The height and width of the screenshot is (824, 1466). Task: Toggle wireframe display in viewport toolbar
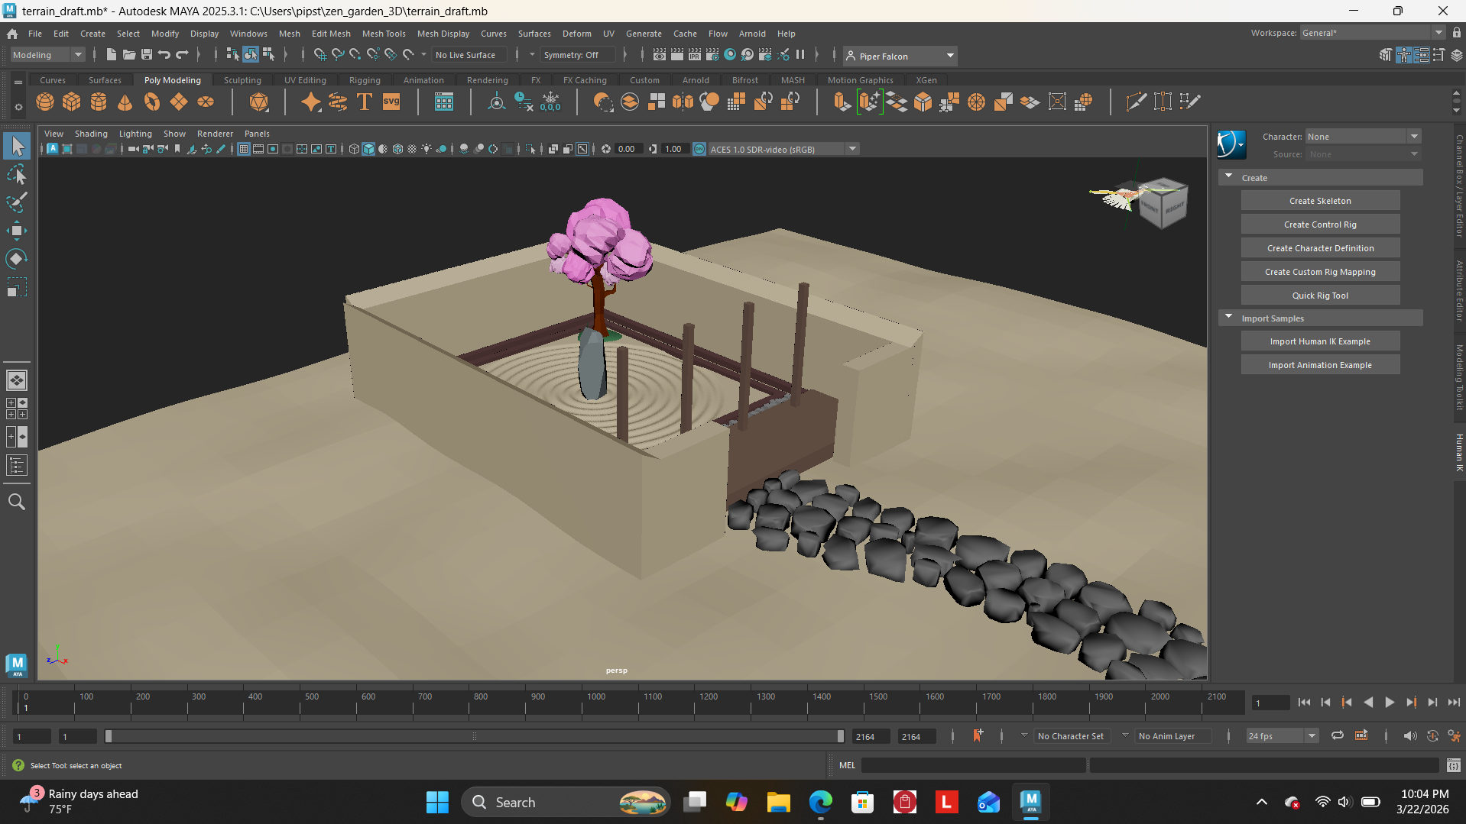point(354,149)
